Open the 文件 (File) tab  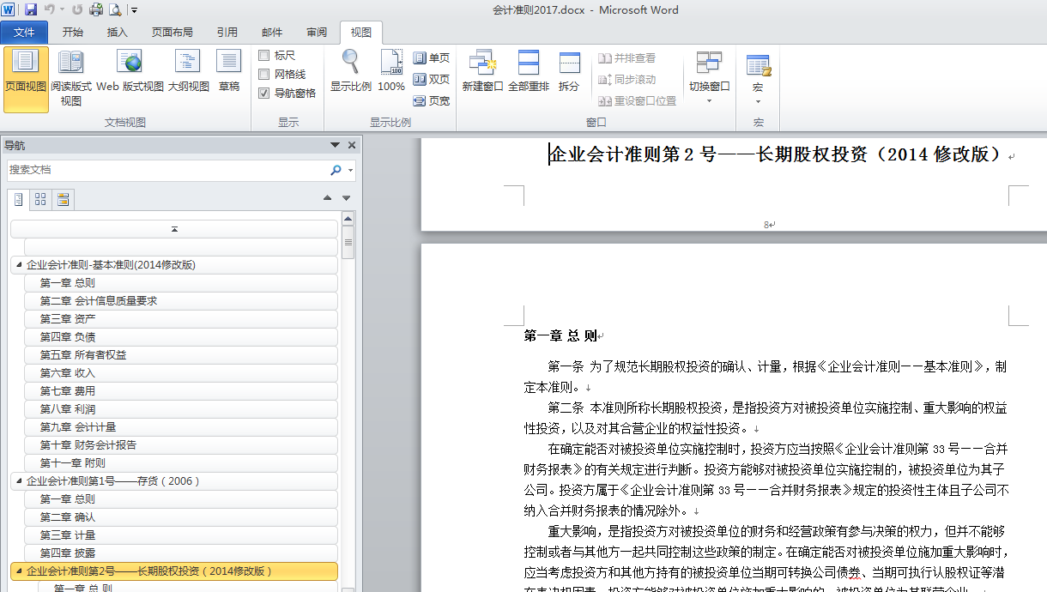point(25,33)
